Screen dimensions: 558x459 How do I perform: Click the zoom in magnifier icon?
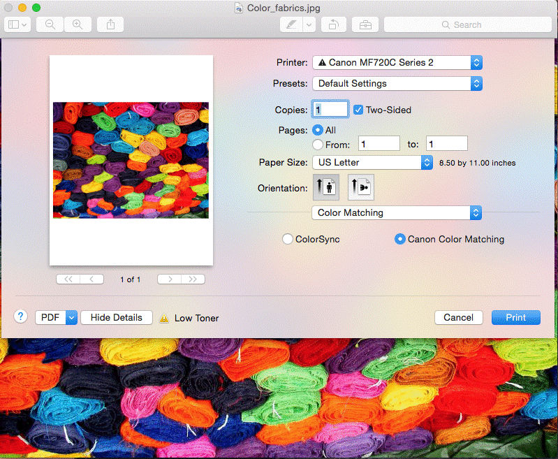coord(78,24)
